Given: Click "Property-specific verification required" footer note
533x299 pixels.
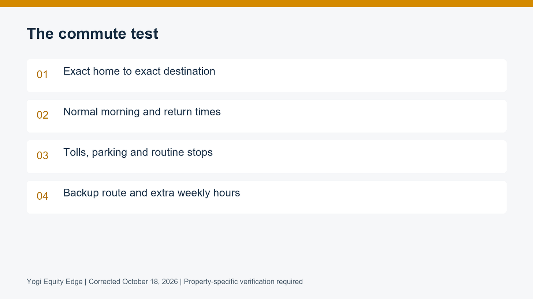Looking at the screenshot, I should (243, 281).
